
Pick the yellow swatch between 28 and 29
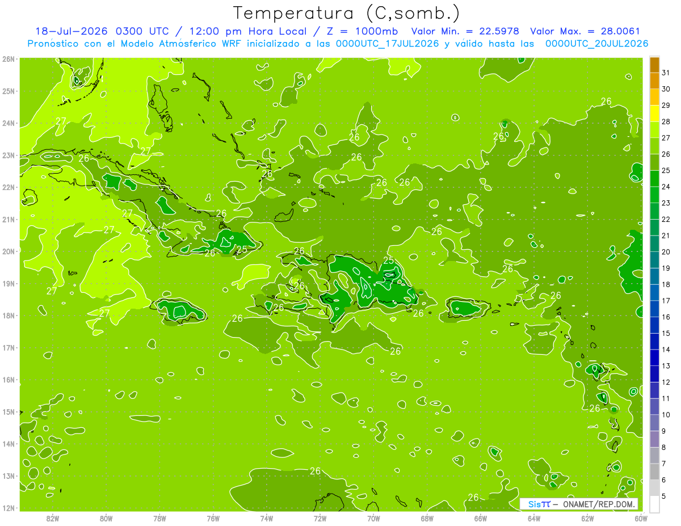(x=654, y=113)
